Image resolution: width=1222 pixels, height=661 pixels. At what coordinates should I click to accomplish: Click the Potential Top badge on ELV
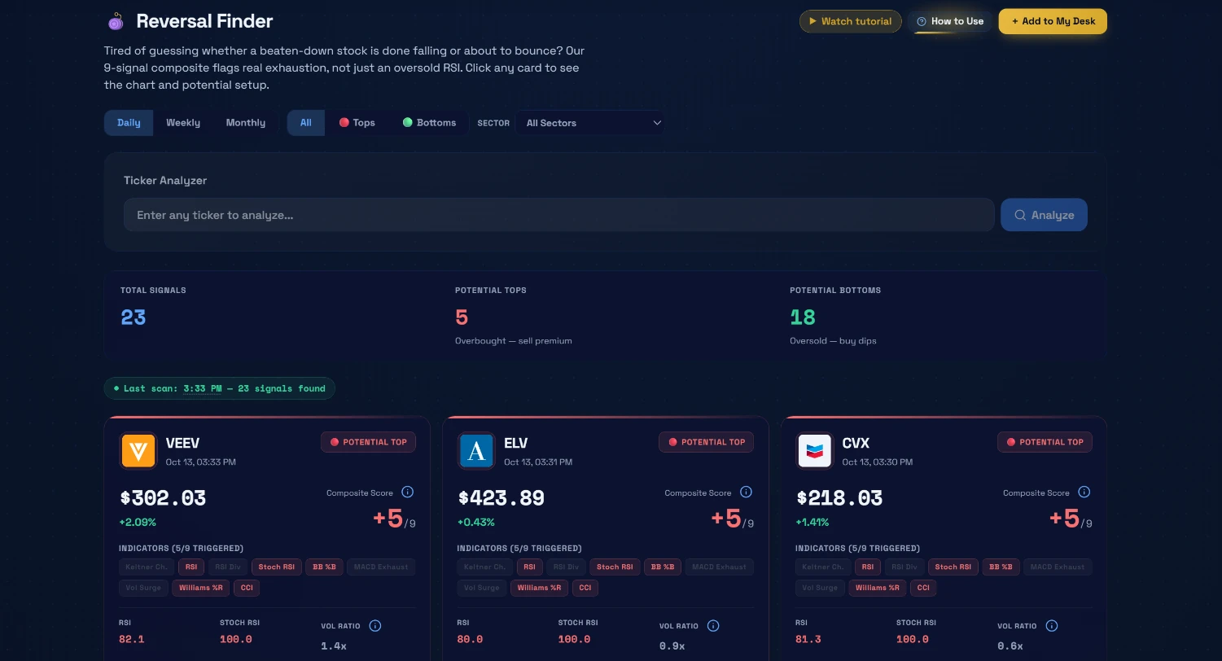pyautogui.click(x=707, y=442)
